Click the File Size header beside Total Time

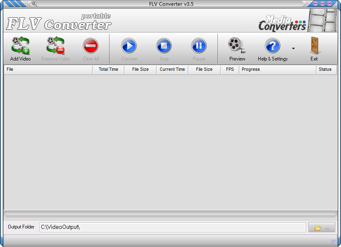pos(140,69)
